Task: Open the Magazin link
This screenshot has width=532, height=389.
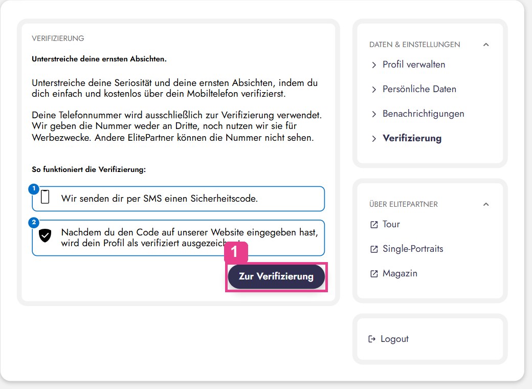Action: point(400,274)
